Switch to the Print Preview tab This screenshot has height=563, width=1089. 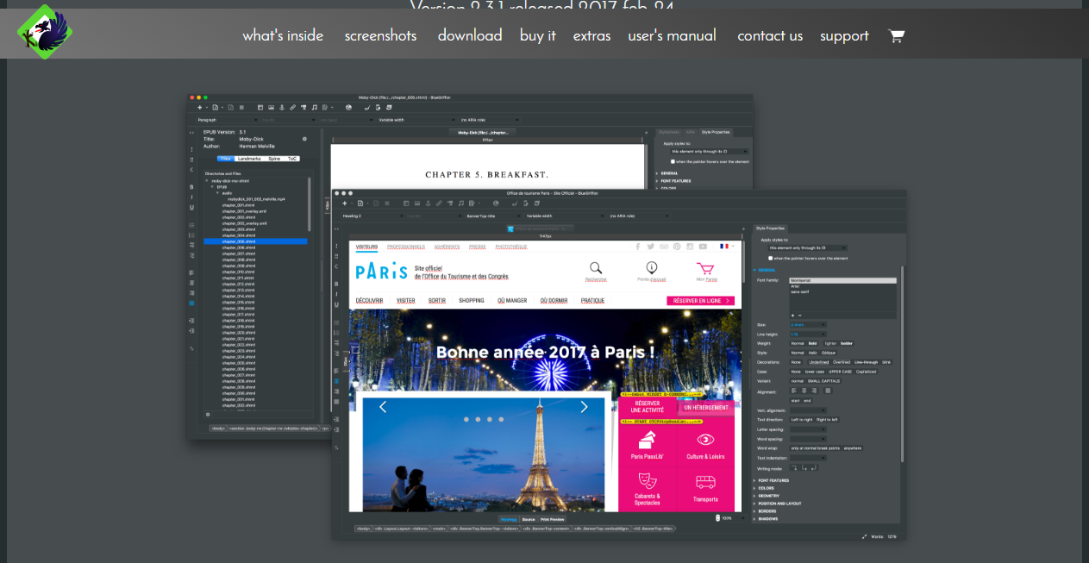(552, 519)
